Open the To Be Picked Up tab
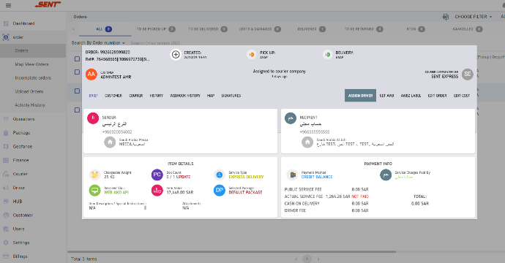The width and height of the screenshot is (505, 263). (156, 29)
